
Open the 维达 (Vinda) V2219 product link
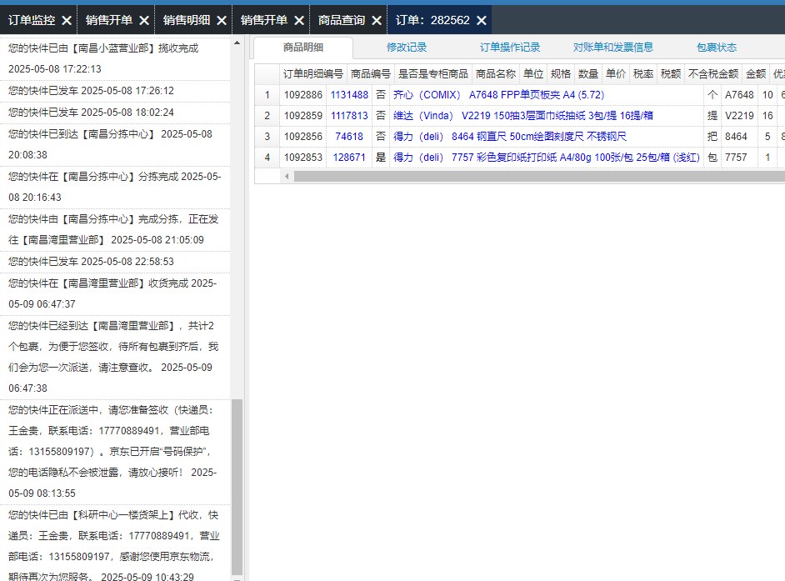pos(523,116)
